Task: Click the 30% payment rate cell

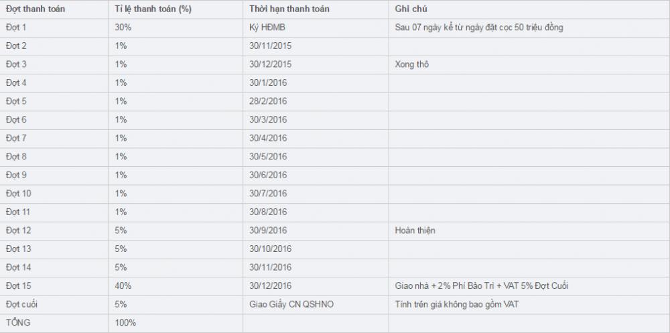Action: [x=124, y=27]
